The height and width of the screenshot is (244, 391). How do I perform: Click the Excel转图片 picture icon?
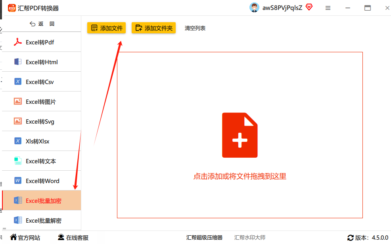[x=18, y=101]
